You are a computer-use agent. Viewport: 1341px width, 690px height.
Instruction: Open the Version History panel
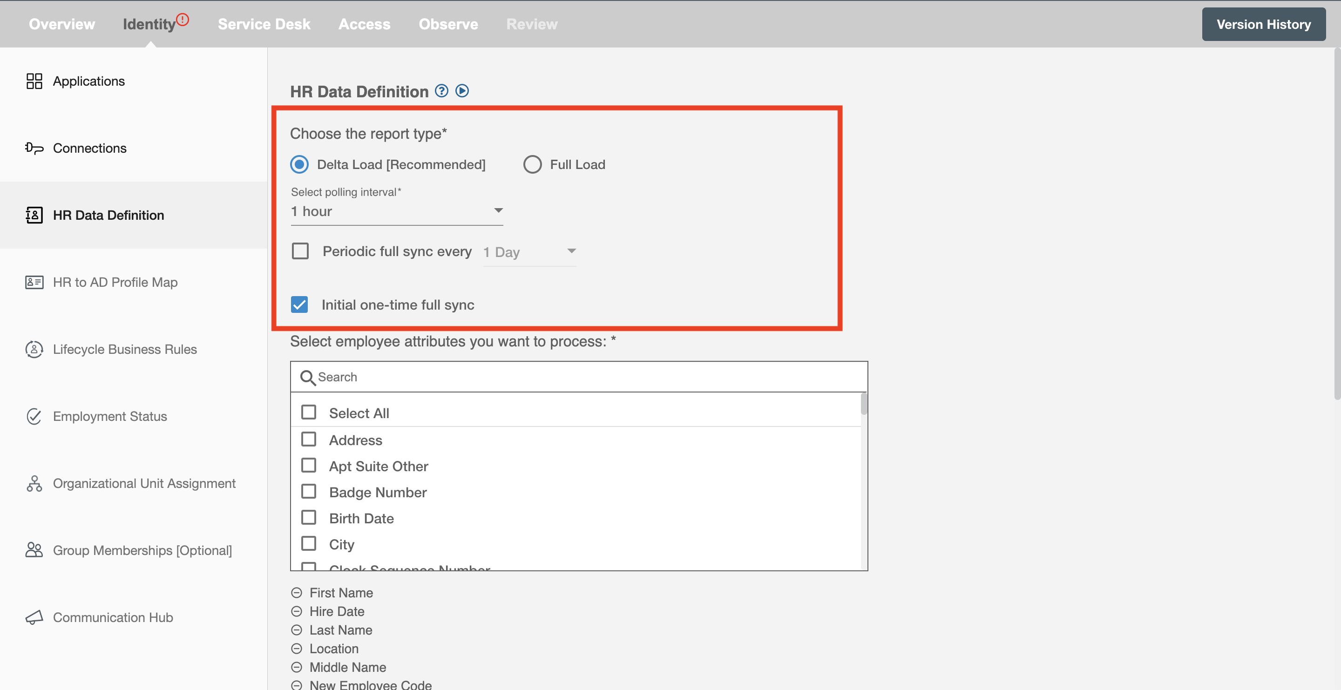point(1263,24)
